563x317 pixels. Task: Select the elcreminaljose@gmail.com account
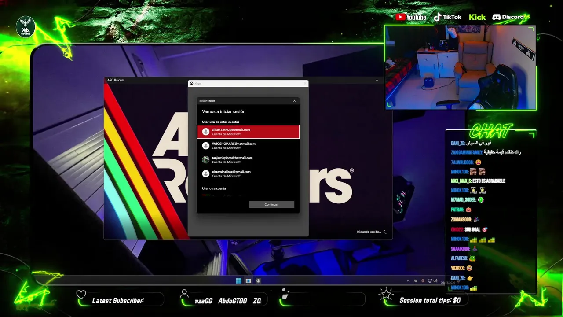(x=248, y=173)
